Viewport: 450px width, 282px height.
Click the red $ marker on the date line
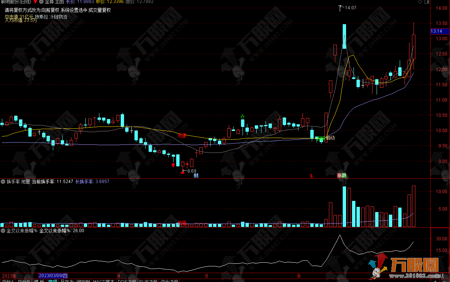click(x=311, y=176)
